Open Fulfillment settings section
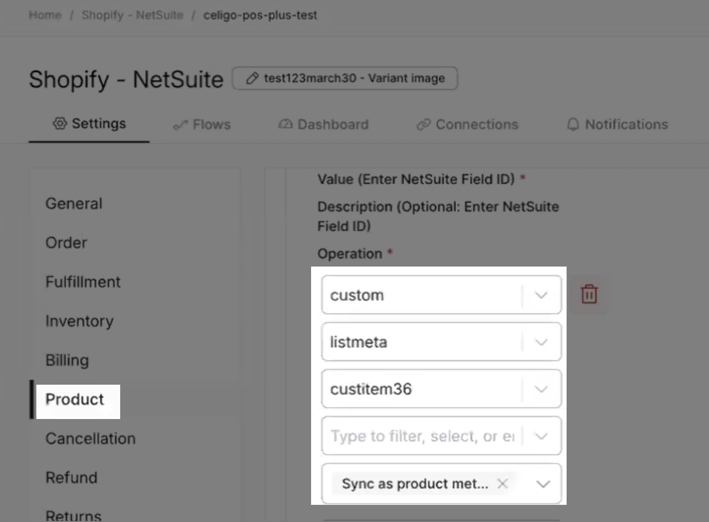 [x=83, y=282]
